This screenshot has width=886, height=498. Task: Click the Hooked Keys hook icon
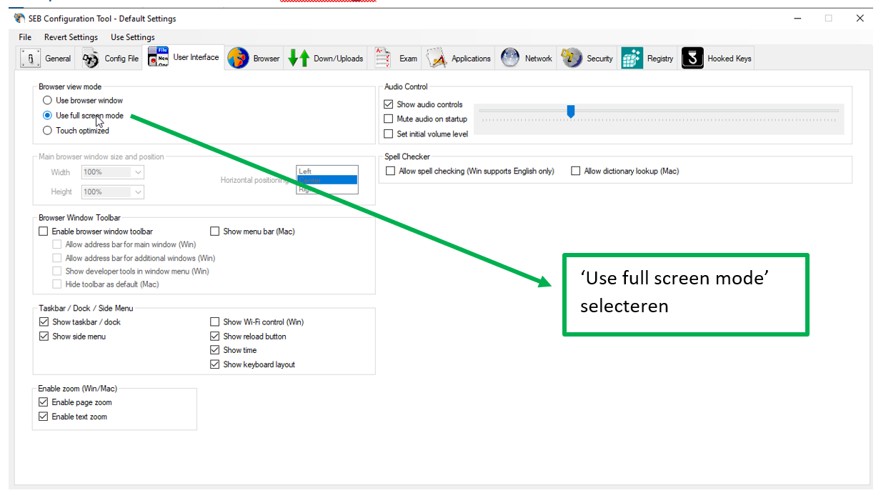click(x=692, y=59)
